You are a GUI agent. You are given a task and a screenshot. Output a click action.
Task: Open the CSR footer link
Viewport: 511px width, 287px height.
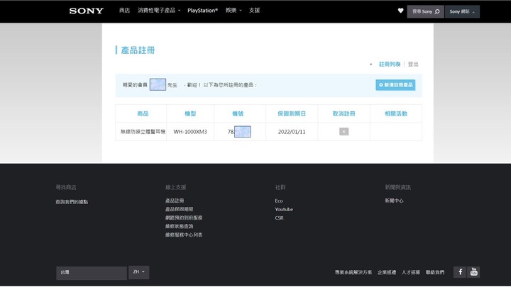[x=280, y=218]
